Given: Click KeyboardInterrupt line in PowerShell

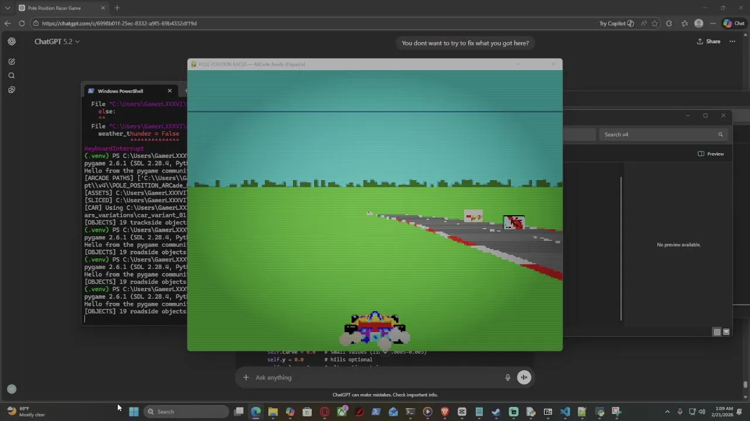Looking at the screenshot, I should [114, 149].
